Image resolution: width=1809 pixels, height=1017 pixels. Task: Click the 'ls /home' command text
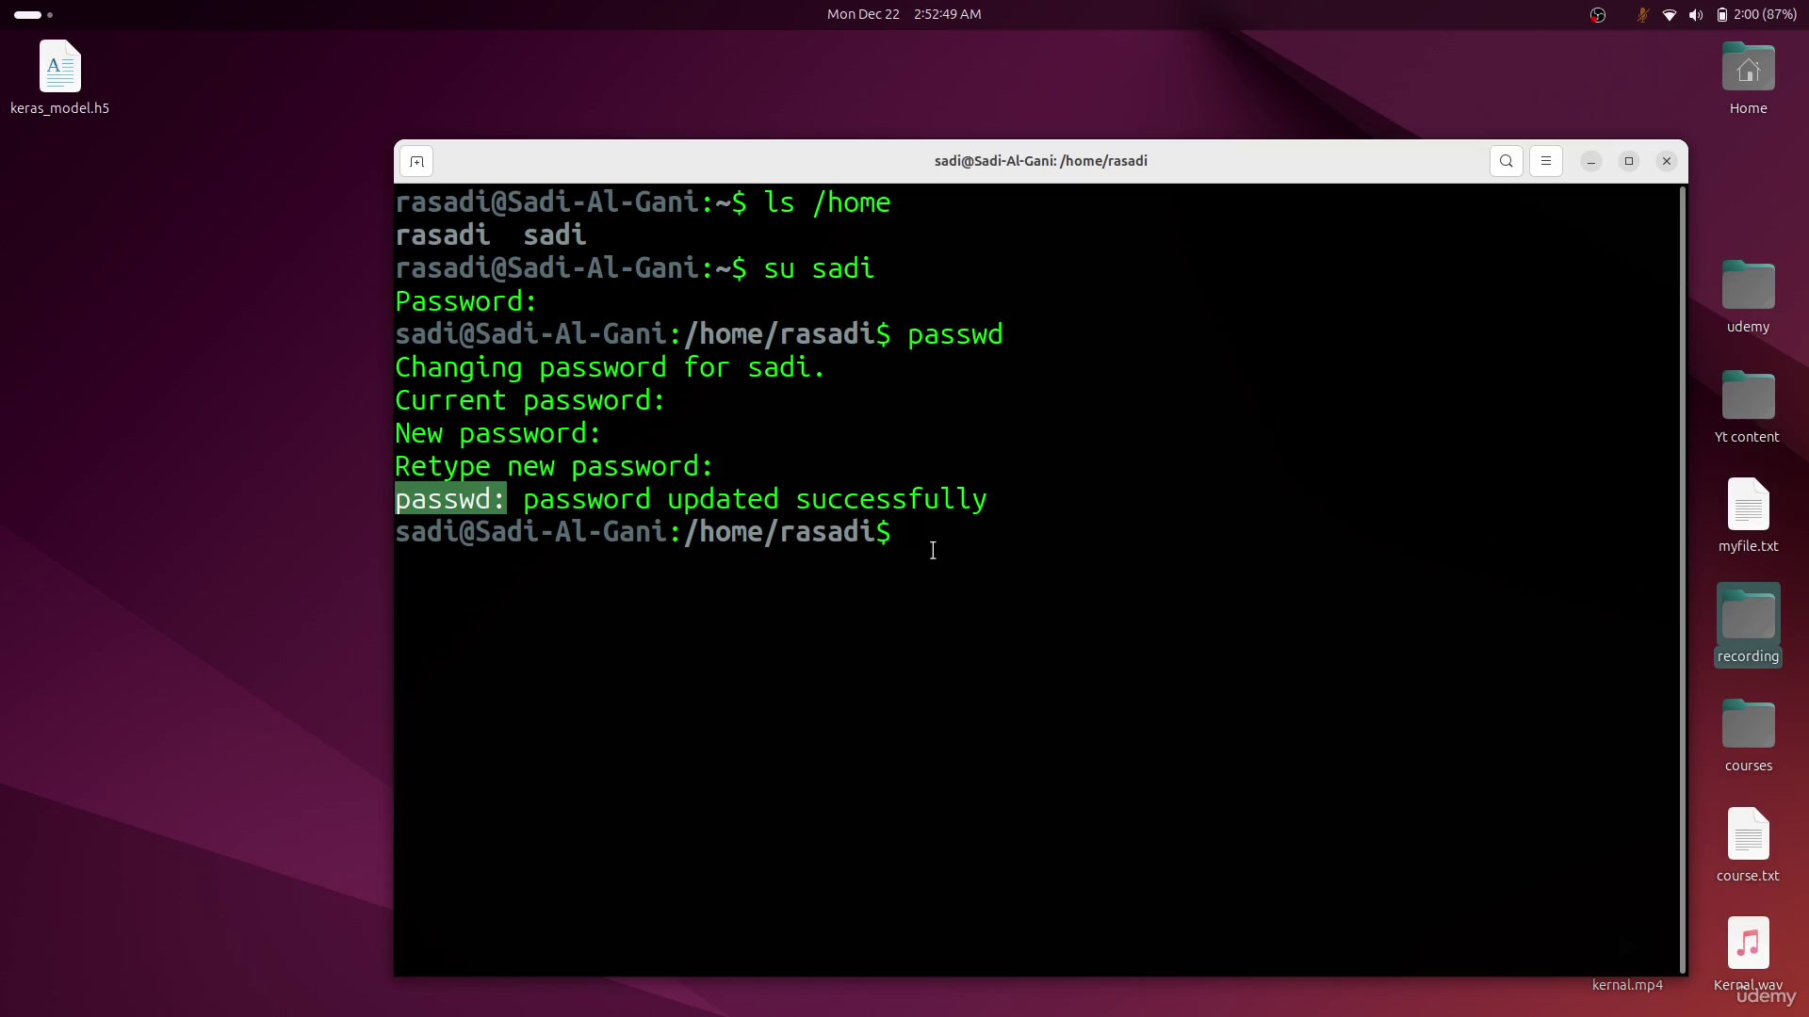(x=826, y=202)
